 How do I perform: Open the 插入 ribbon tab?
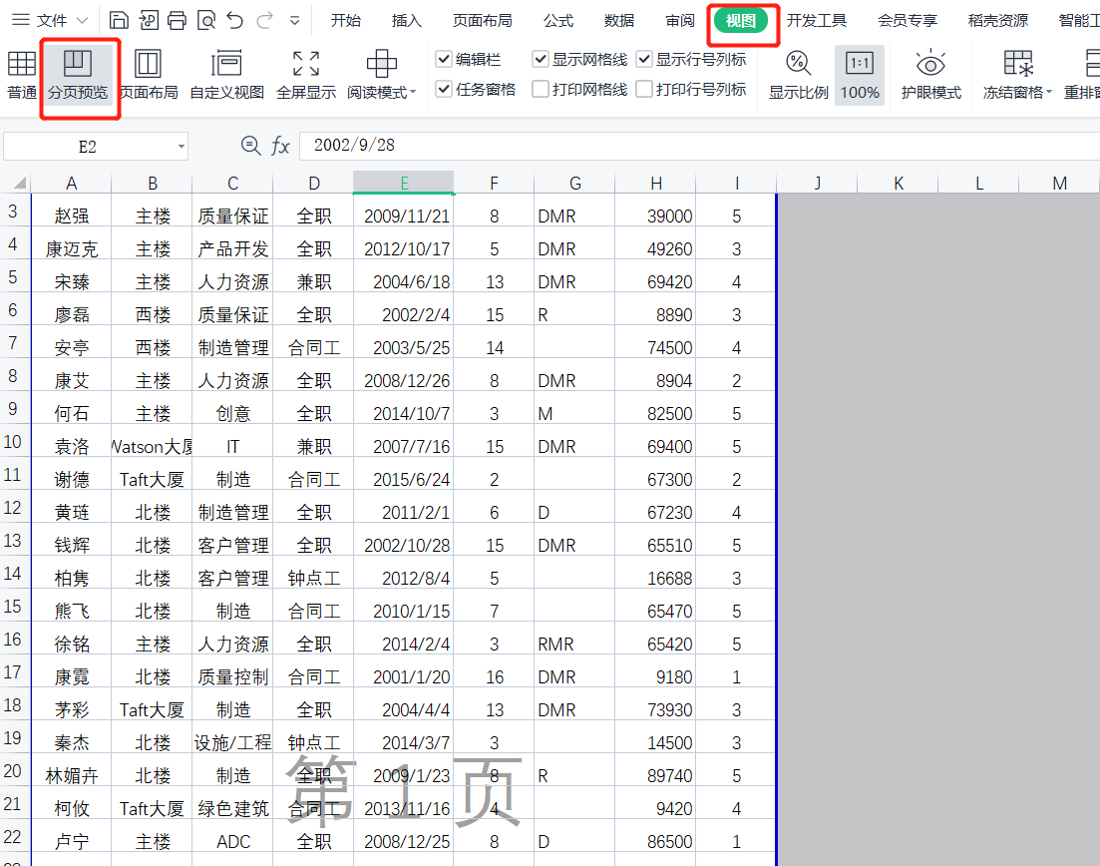coord(407,21)
